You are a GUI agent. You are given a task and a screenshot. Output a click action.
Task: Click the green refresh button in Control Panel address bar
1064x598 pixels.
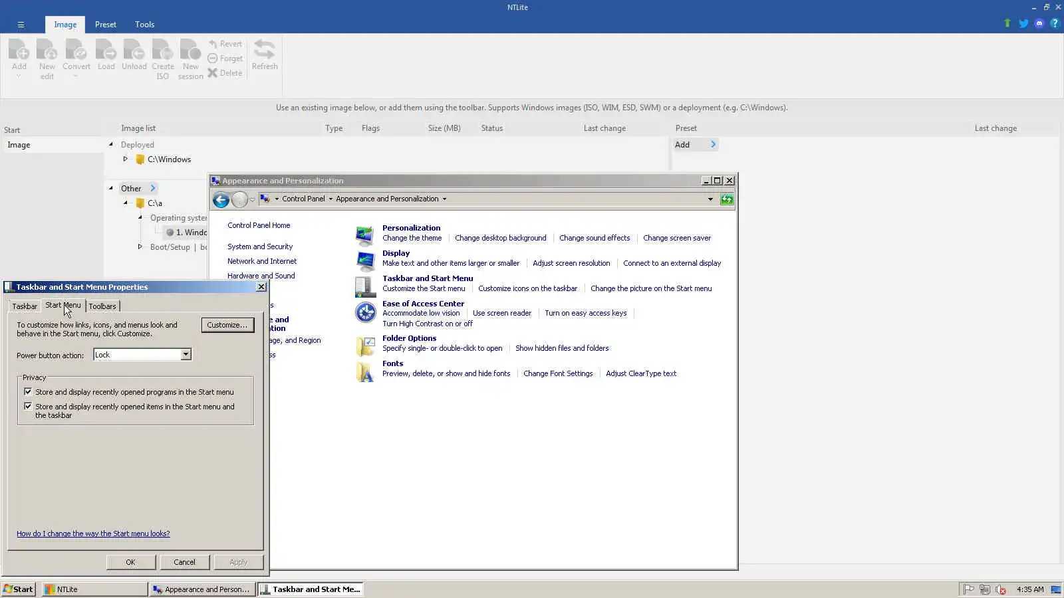pyautogui.click(x=727, y=199)
